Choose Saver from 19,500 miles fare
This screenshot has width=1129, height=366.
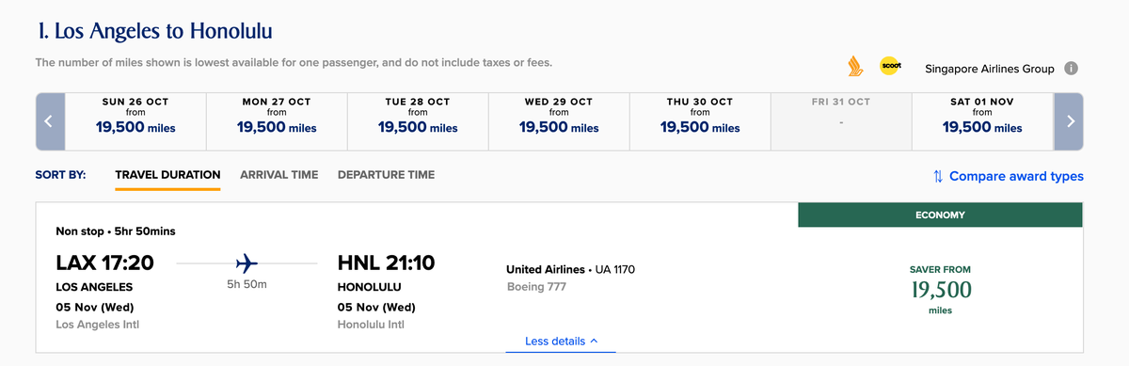(x=940, y=290)
